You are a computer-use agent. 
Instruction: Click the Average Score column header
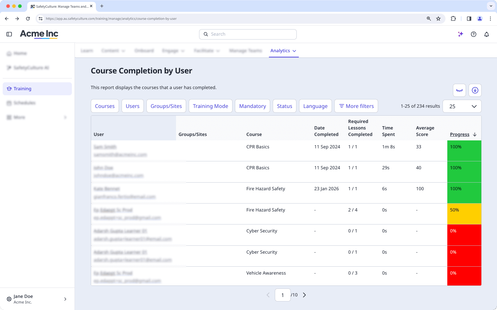[x=425, y=131]
